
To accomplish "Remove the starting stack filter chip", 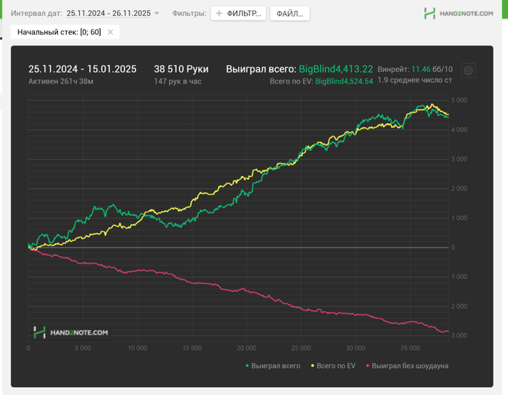I will [110, 32].
